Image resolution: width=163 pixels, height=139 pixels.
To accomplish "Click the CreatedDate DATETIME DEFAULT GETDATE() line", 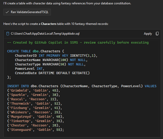I will coord(52,73).
